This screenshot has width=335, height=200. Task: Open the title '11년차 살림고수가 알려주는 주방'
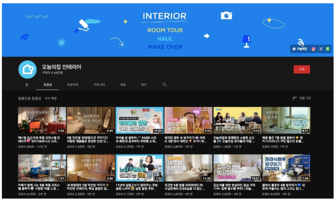point(137,187)
